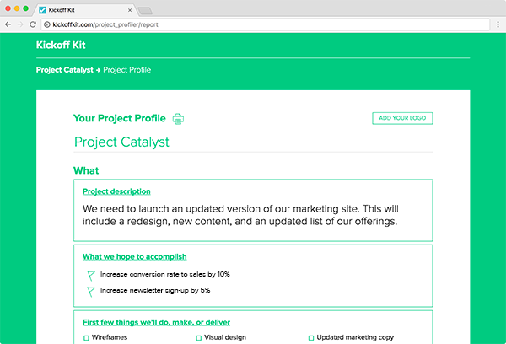This screenshot has width=506, height=344.
Task: Reload the page with the refresh icon
Action: click(x=33, y=24)
